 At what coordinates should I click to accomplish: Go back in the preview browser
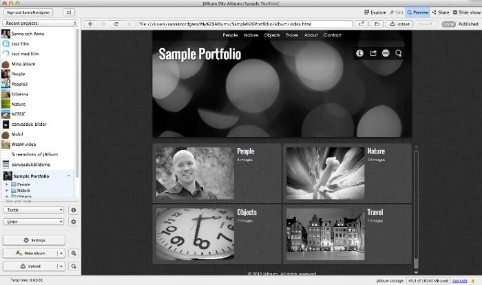[x=90, y=24]
